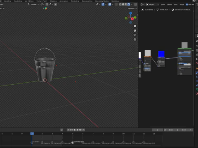The width and height of the screenshot is (198, 148).
Task: Click aluminium metal material breadcrumb
Action: pos(183,10)
